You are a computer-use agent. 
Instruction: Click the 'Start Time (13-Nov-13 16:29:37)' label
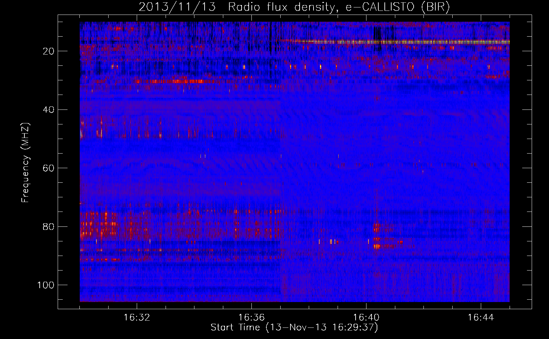pyautogui.click(x=294, y=327)
